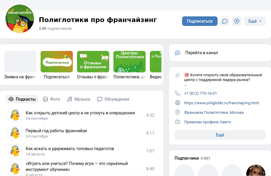Click the Фото picture icon
The height and width of the screenshot is (176, 271).
45,99
